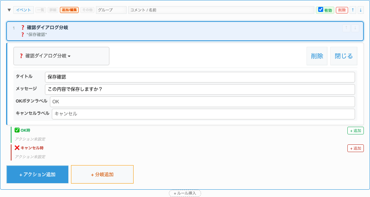
Task: Edit the メッセージ field
Action: coord(200,89)
